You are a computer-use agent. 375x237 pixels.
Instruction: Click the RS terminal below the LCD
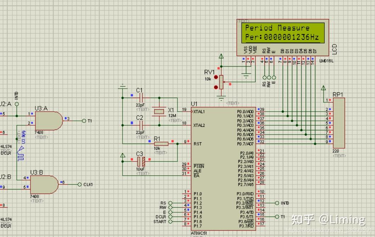click(x=265, y=77)
